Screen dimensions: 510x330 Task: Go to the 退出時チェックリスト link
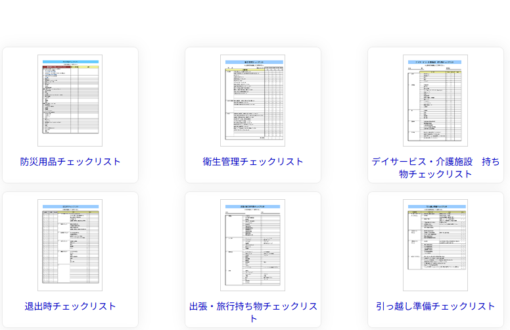coord(70,306)
